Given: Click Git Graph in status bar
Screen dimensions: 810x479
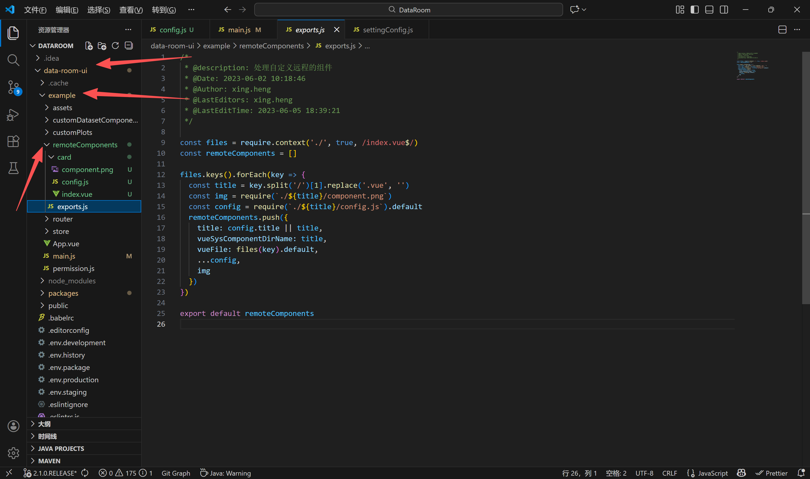Looking at the screenshot, I should [175, 473].
